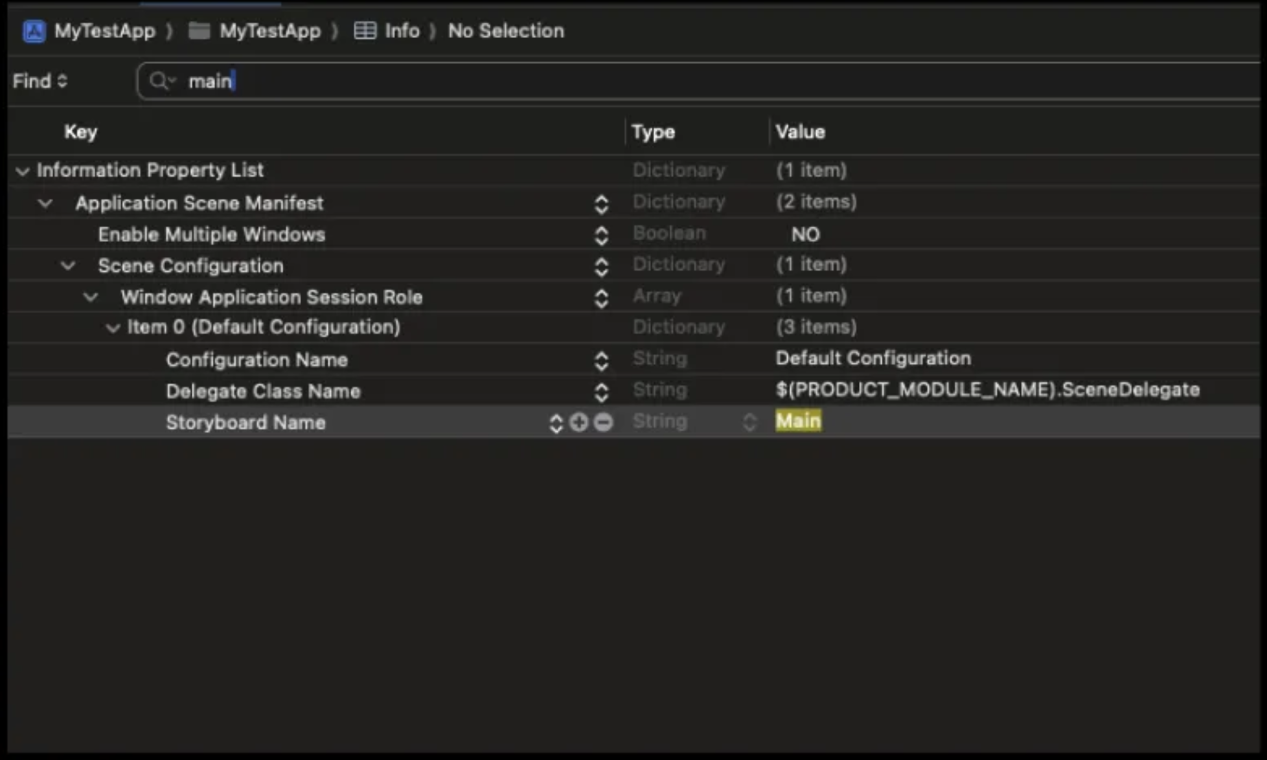
Task: Click (3 items) value of Item 0
Action: coord(816,327)
